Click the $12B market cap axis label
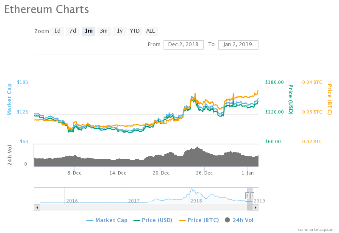339x233 pixels. [22, 112]
